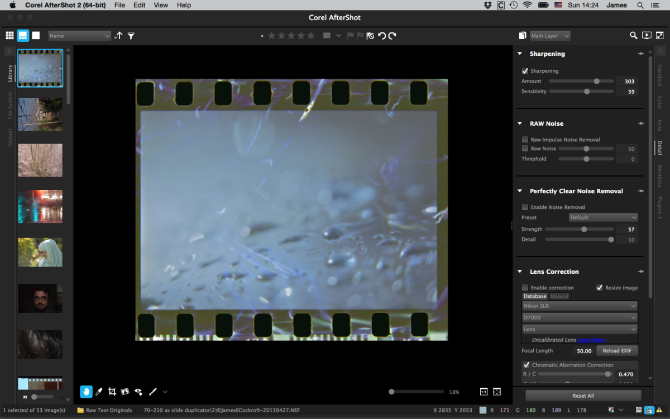Click the filter funnel icon

click(x=131, y=36)
